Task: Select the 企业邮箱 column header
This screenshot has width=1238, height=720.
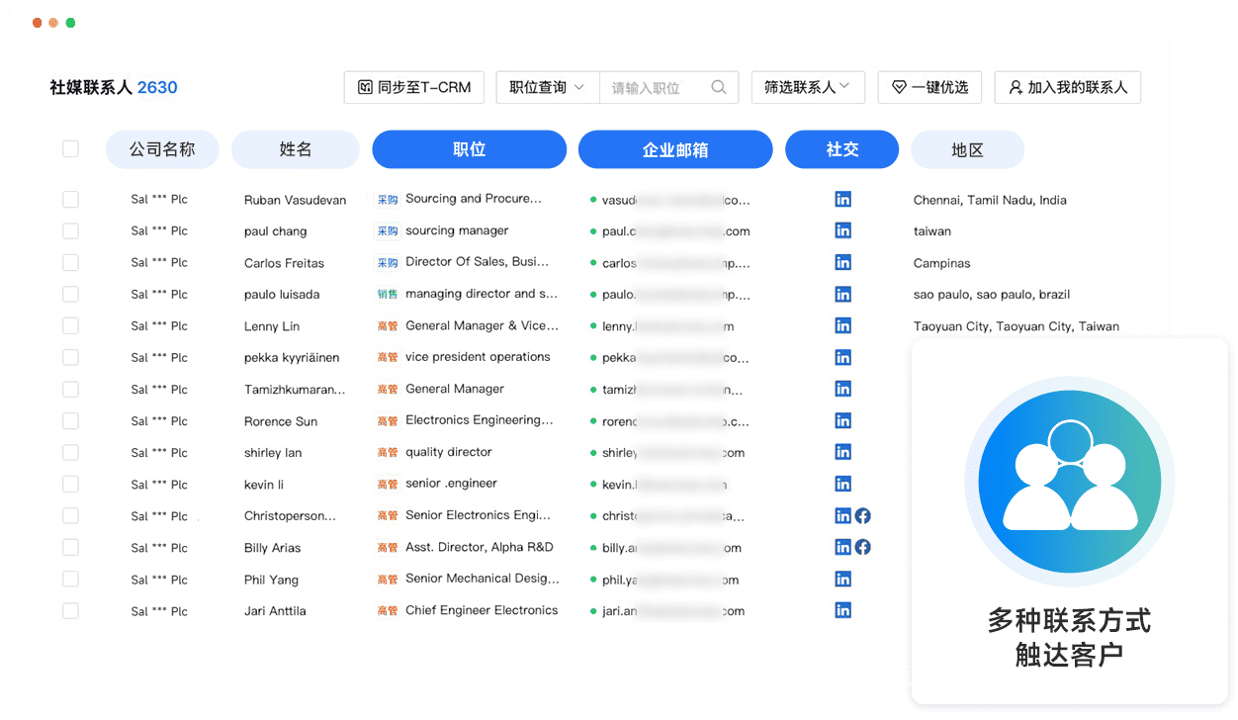Action: point(675,148)
